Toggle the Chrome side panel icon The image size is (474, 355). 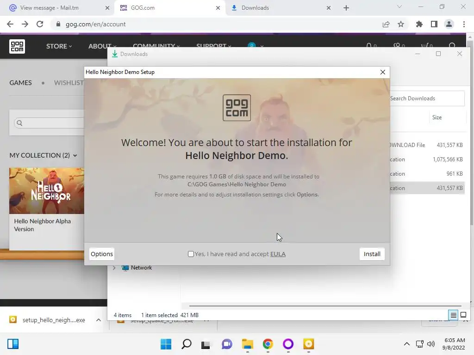[x=434, y=24]
